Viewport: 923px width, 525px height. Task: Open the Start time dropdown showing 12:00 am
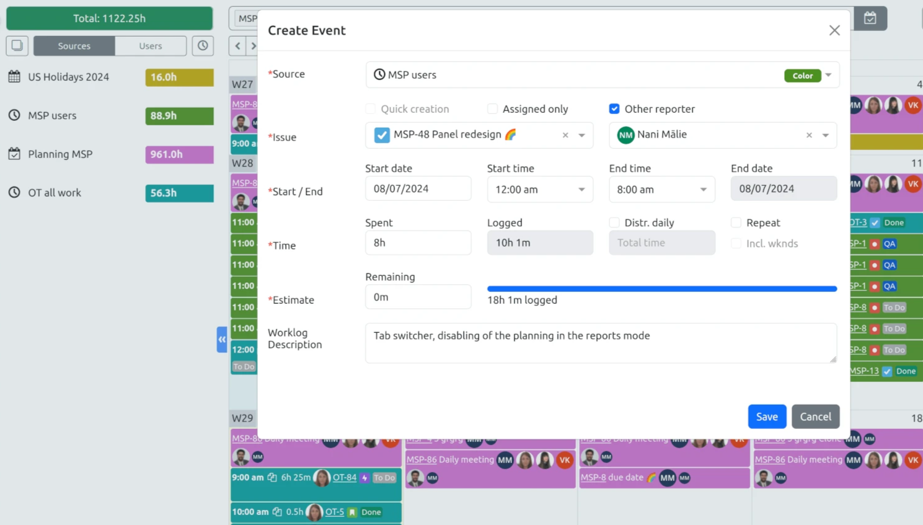(x=540, y=189)
